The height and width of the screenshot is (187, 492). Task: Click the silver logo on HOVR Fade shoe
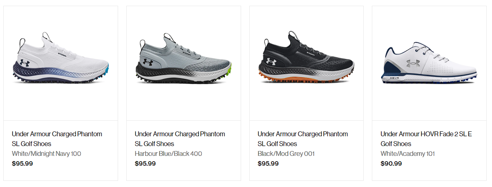point(412,63)
